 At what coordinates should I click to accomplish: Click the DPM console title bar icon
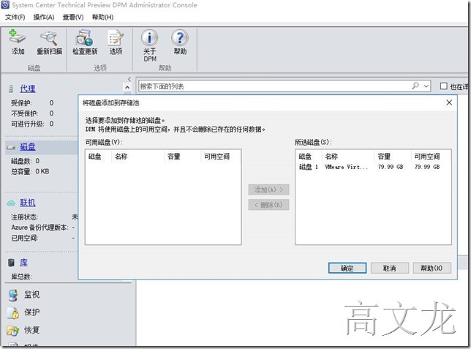click(x=5, y=5)
